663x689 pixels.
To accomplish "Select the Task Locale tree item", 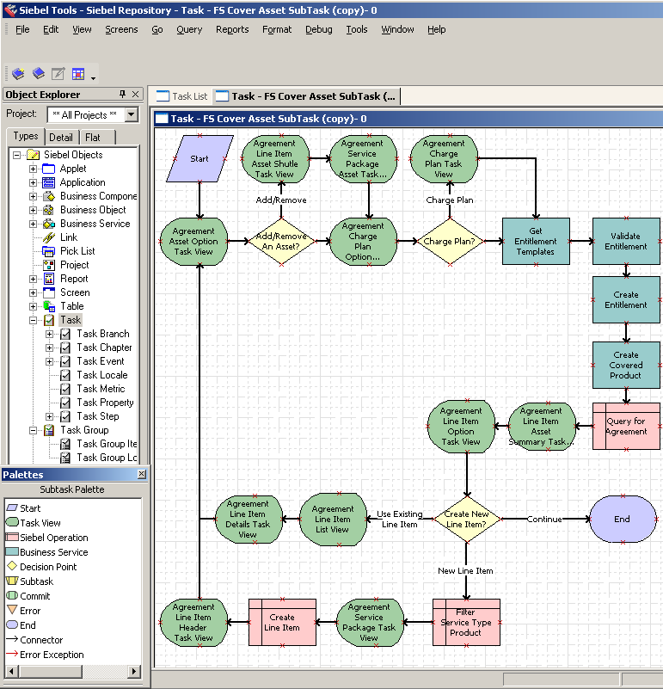I will 102,375.
